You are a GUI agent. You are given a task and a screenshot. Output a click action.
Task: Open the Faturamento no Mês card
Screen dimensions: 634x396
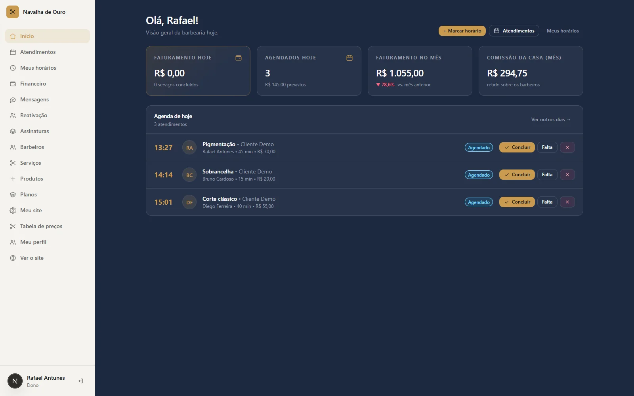pyautogui.click(x=420, y=71)
